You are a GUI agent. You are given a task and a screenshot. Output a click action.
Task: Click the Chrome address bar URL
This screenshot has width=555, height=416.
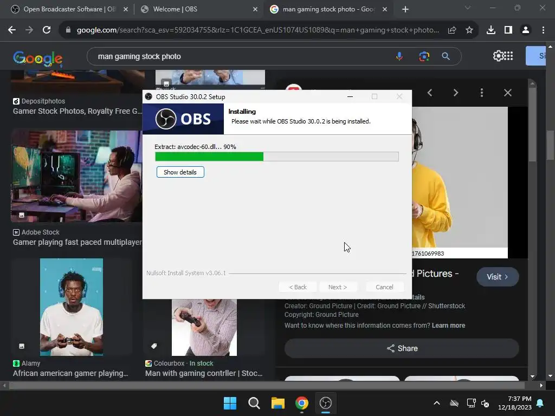coord(257,30)
